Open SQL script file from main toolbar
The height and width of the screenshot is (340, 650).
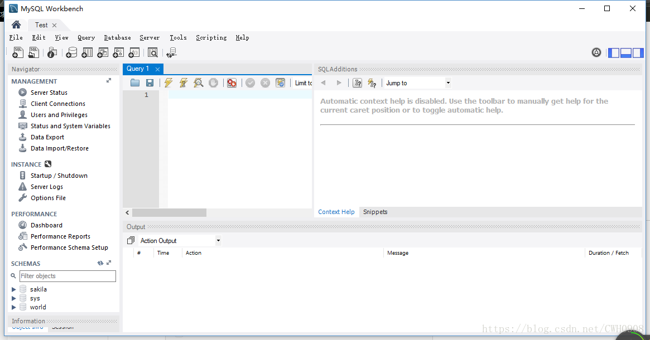[x=33, y=52]
